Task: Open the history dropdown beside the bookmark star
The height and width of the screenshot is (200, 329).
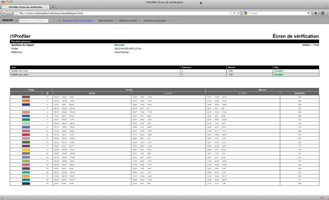Action: click(234, 13)
